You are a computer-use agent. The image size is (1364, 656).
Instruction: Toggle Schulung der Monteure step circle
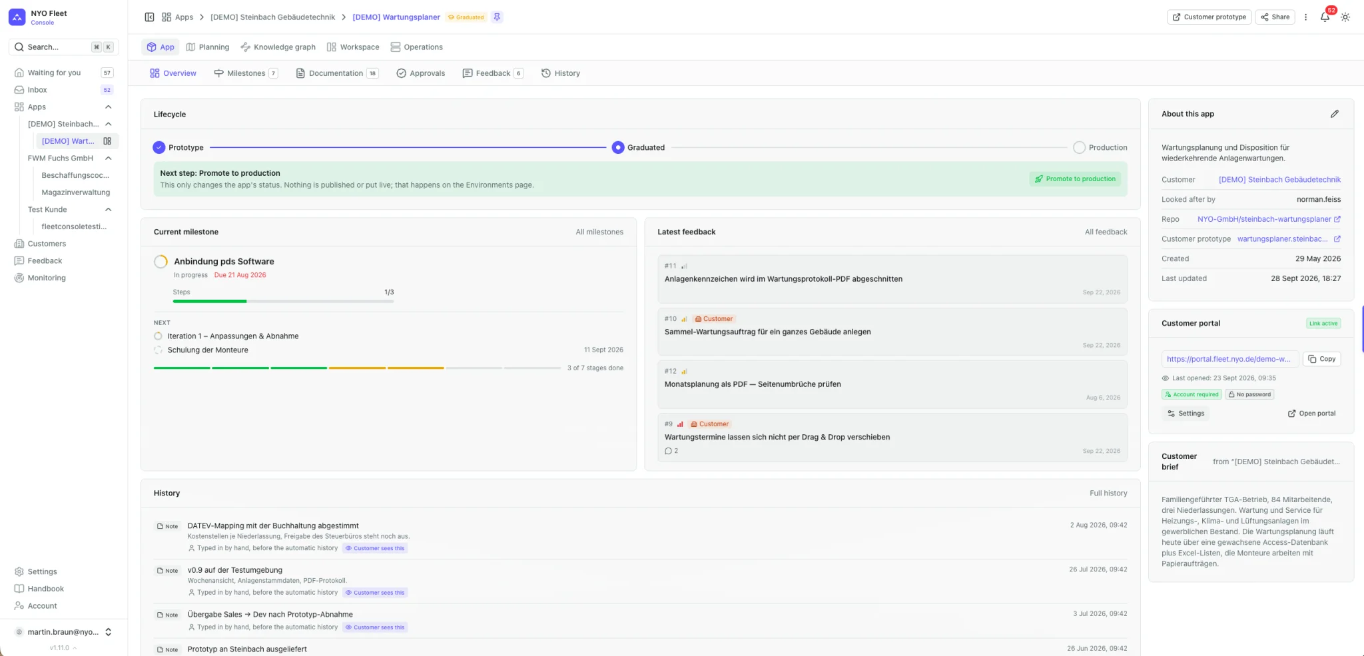tap(159, 350)
